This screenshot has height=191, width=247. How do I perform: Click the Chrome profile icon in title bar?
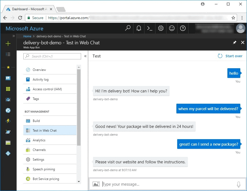coord(203,4)
